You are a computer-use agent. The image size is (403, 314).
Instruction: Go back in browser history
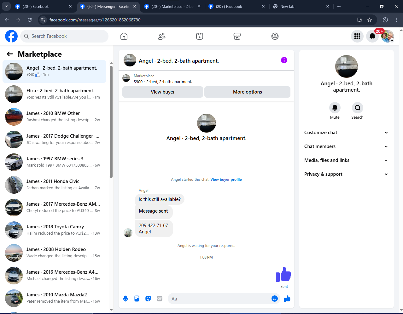click(7, 20)
